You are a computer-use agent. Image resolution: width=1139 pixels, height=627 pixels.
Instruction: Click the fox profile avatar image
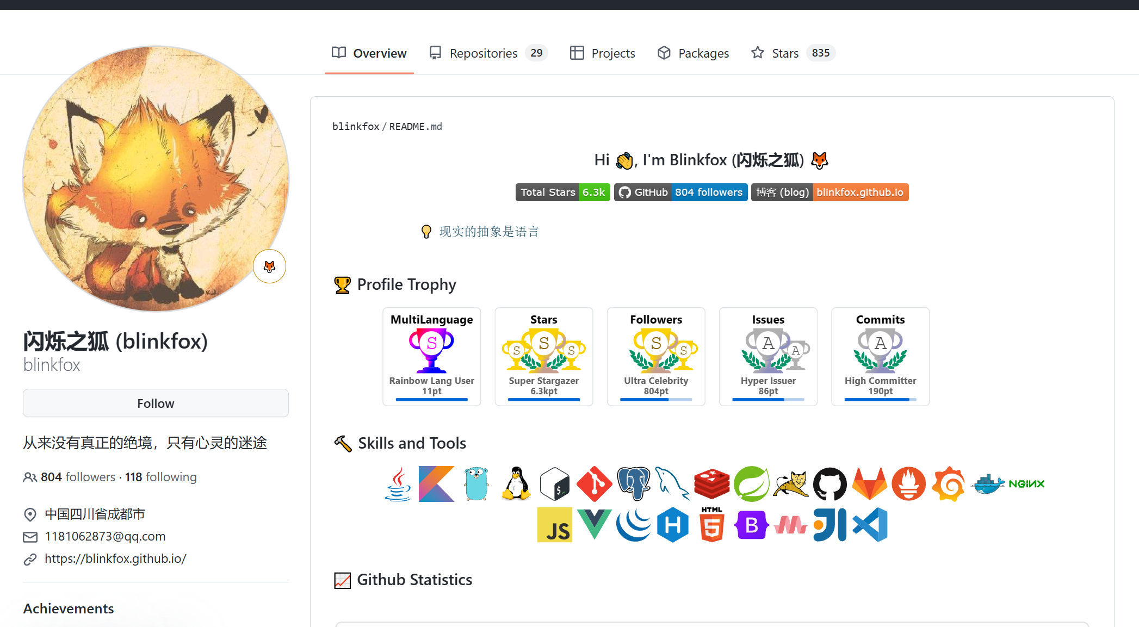[x=156, y=178]
